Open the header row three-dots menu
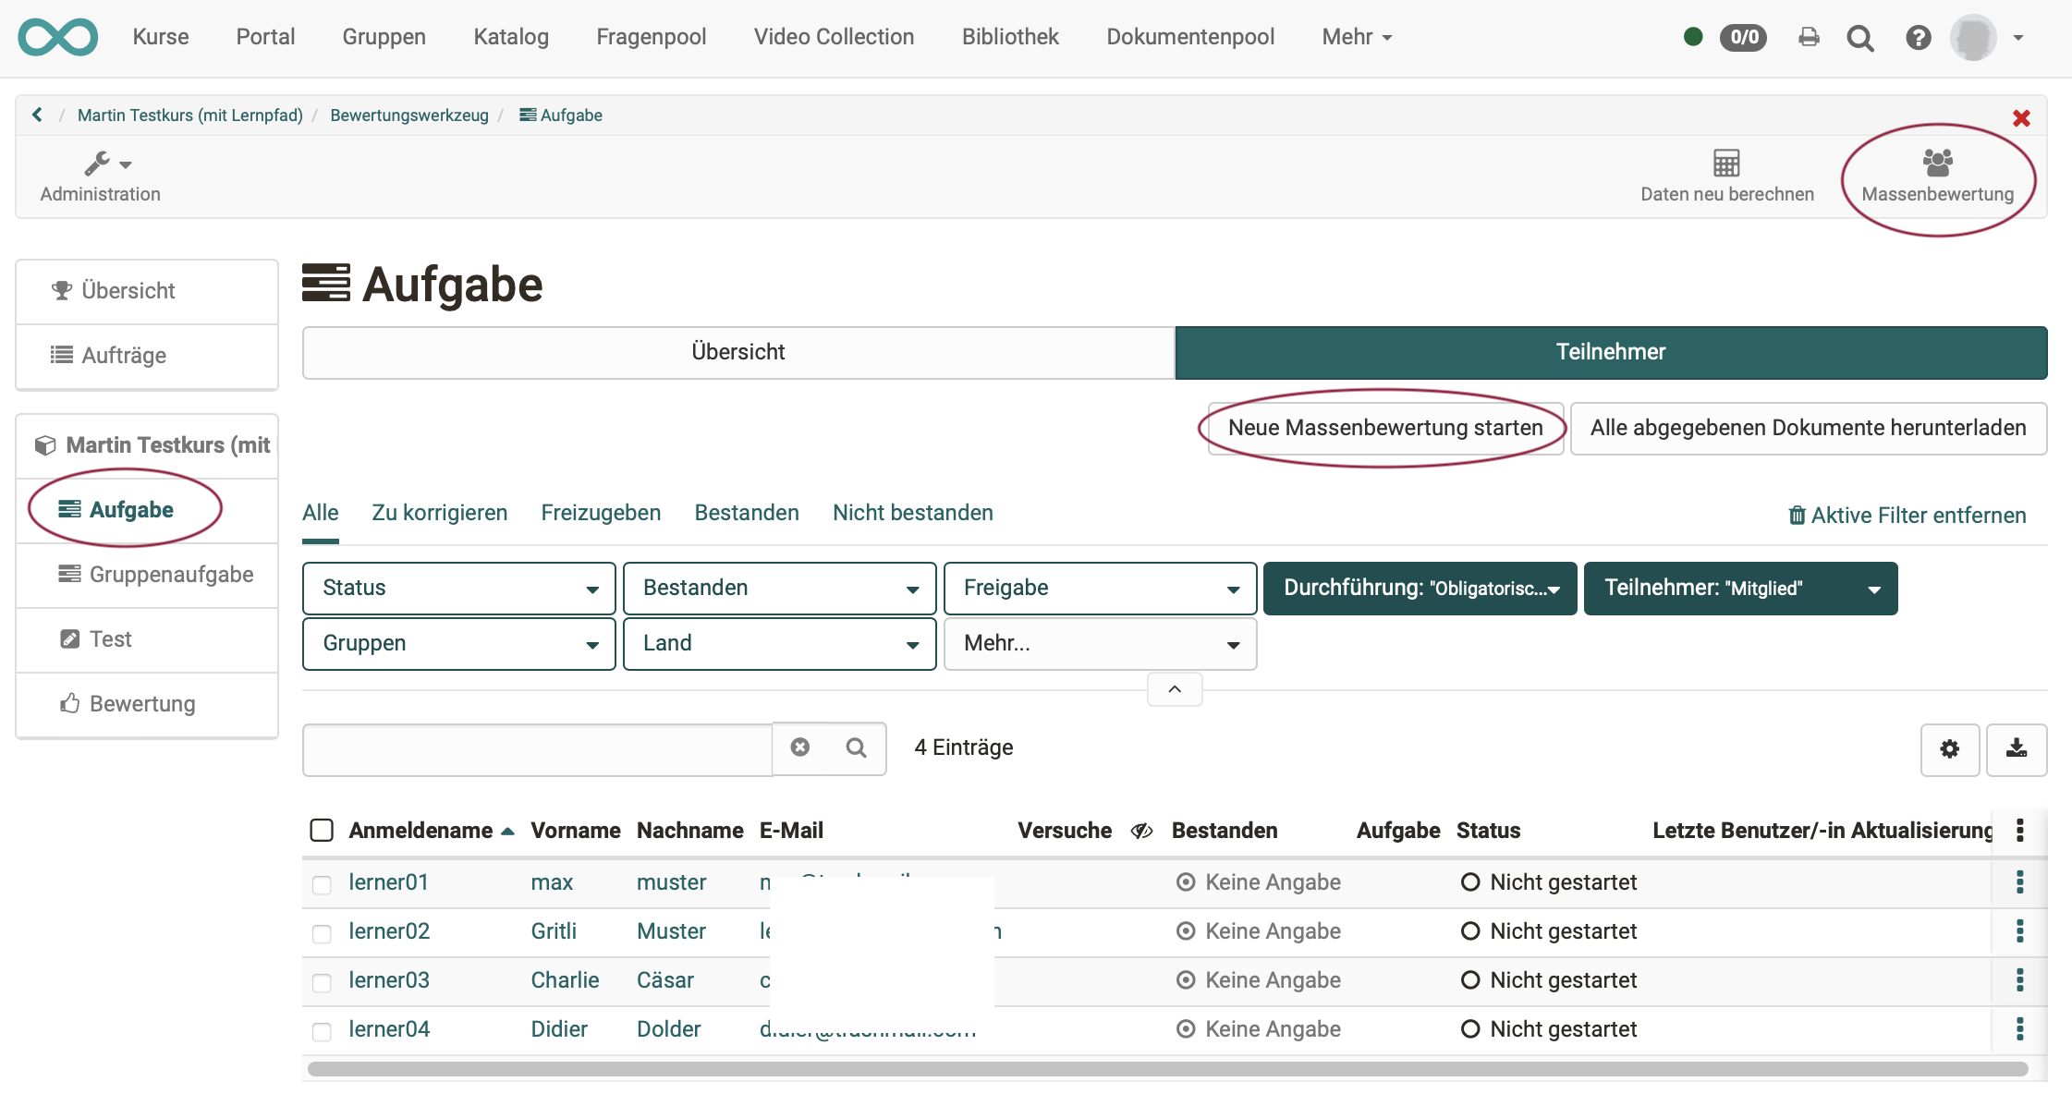Viewport: 2072px width, 1118px height. click(x=2020, y=830)
